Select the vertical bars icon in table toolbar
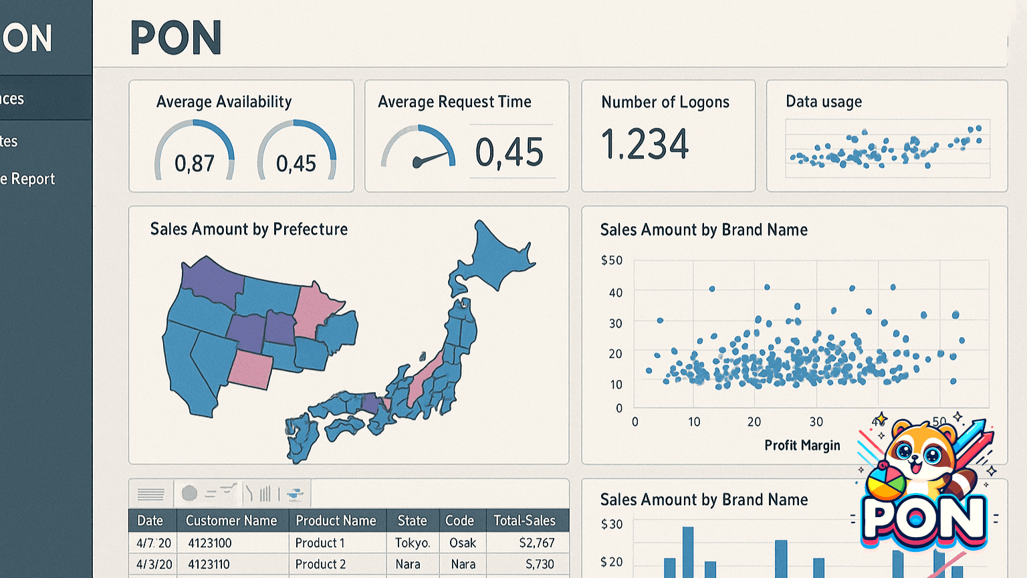 point(265,494)
